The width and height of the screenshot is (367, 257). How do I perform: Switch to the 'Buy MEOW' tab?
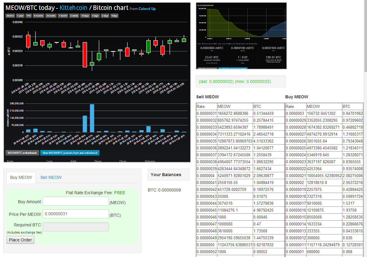pyautogui.click(x=21, y=177)
